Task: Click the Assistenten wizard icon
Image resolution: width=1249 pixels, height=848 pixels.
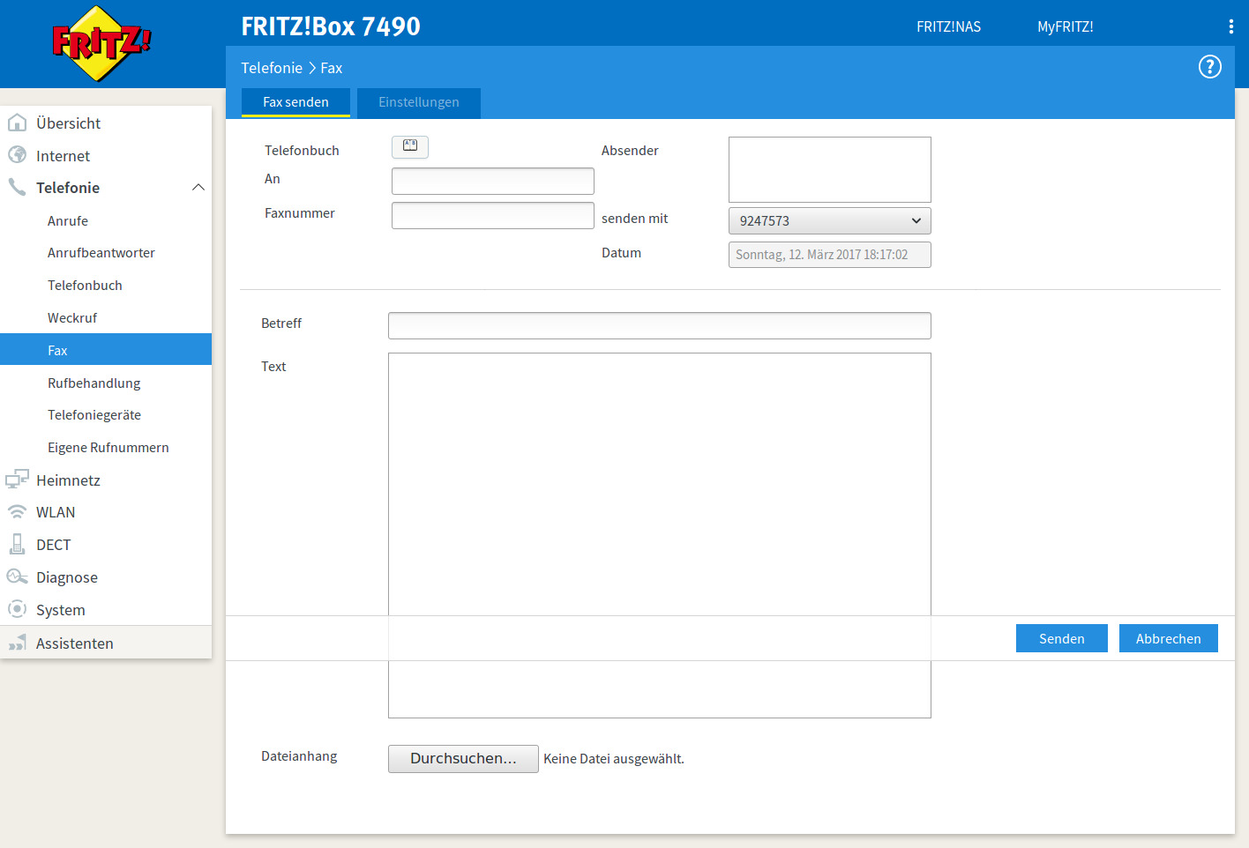Action: pyautogui.click(x=17, y=643)
